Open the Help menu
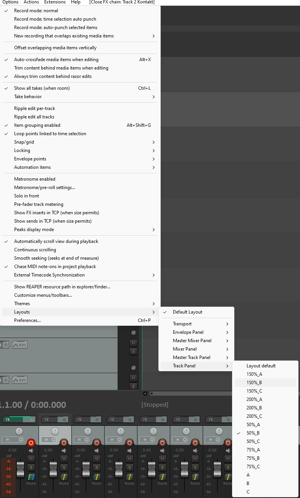Image resolution: width=300 pixels, height=498 pixels. [x=76, y=2]
